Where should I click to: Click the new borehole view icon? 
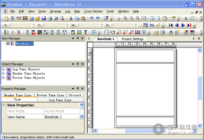click(x=13, y=18)
